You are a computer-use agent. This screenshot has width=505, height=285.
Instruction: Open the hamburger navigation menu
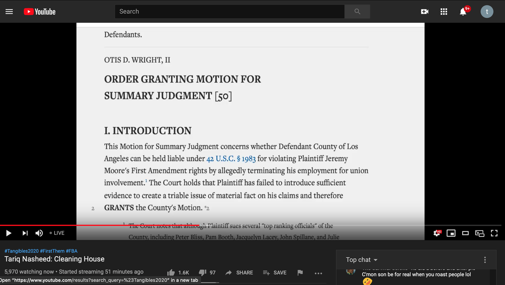tap(9, 11)
